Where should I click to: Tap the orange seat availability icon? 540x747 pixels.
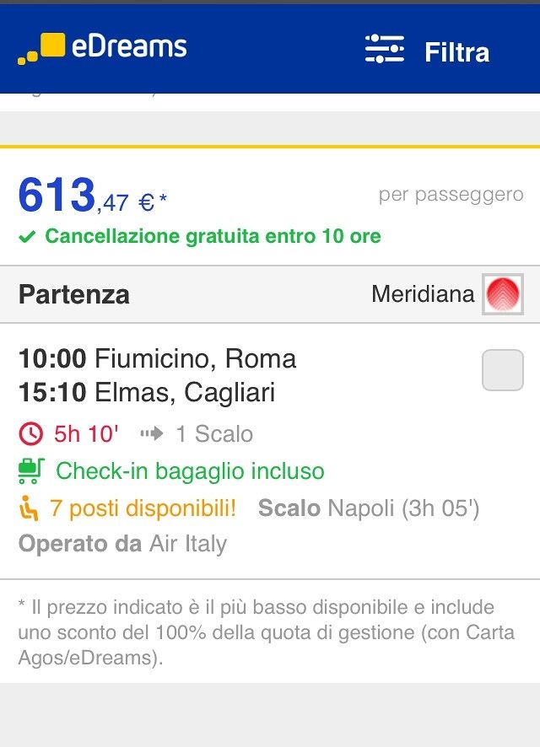pyautogui.click(x=30, y=508)
